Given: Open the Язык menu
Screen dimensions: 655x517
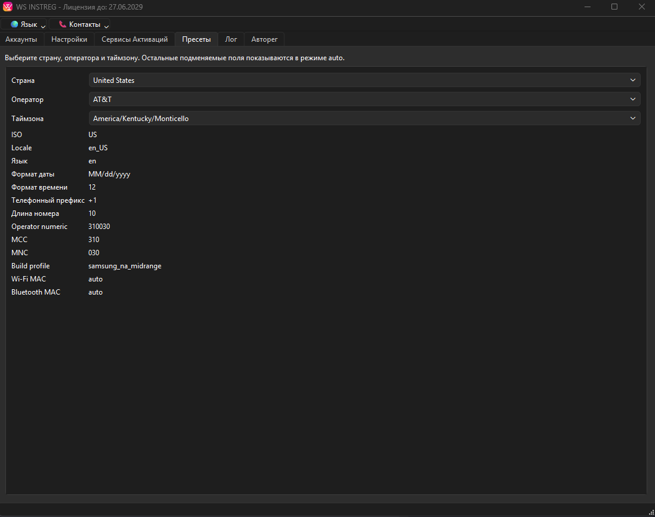Looking at the screenshot, I should coord(24,24).
